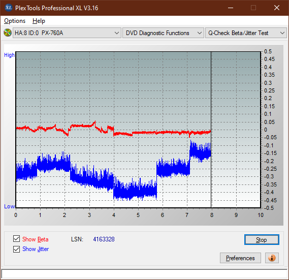Open the Help menu
Image resolution: width=289 pixels, height=280 pixels.
pos(39,21)
